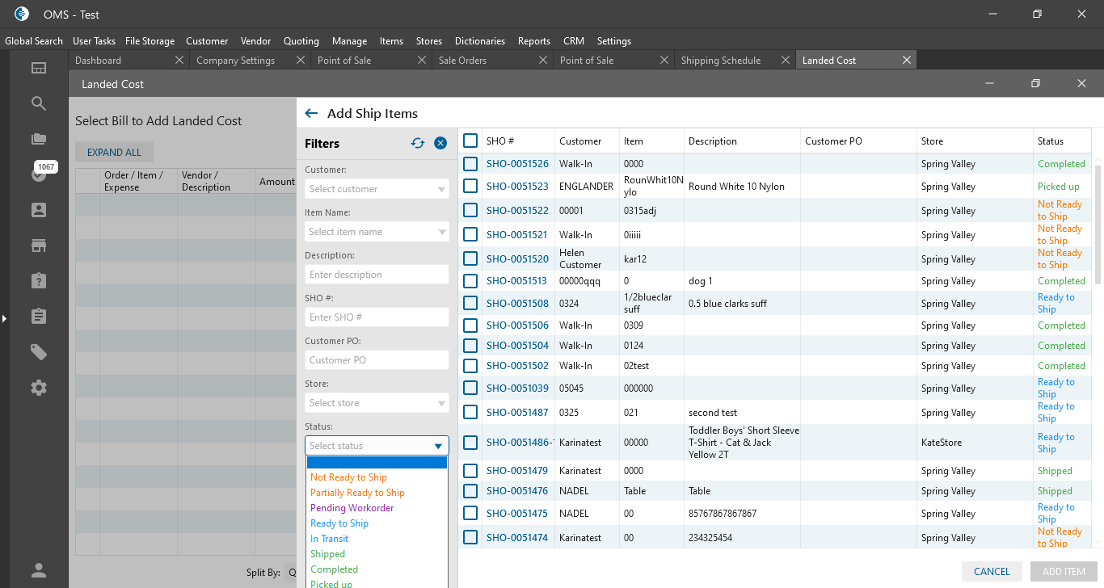Tick the checkbox for SHO-0051508 row
This screenshot has height=588, width=1104.
point(470,304)
